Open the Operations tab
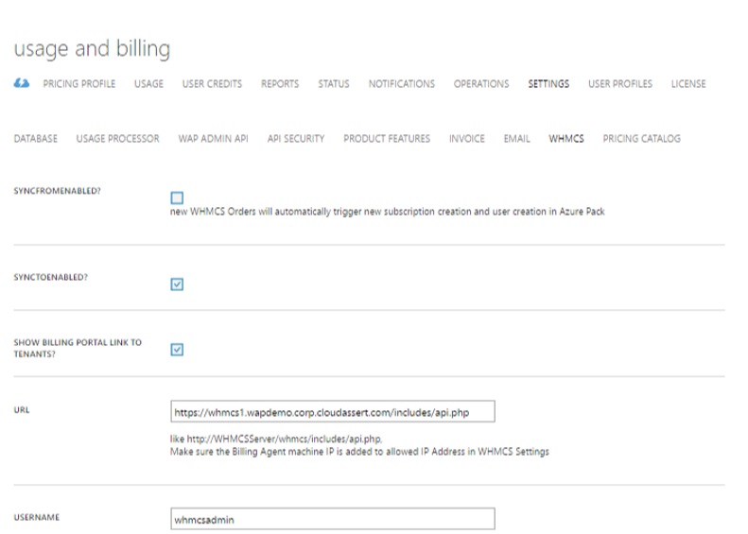Image resolution: width=748 pixels, height=534 pixels. pos(481,84)
